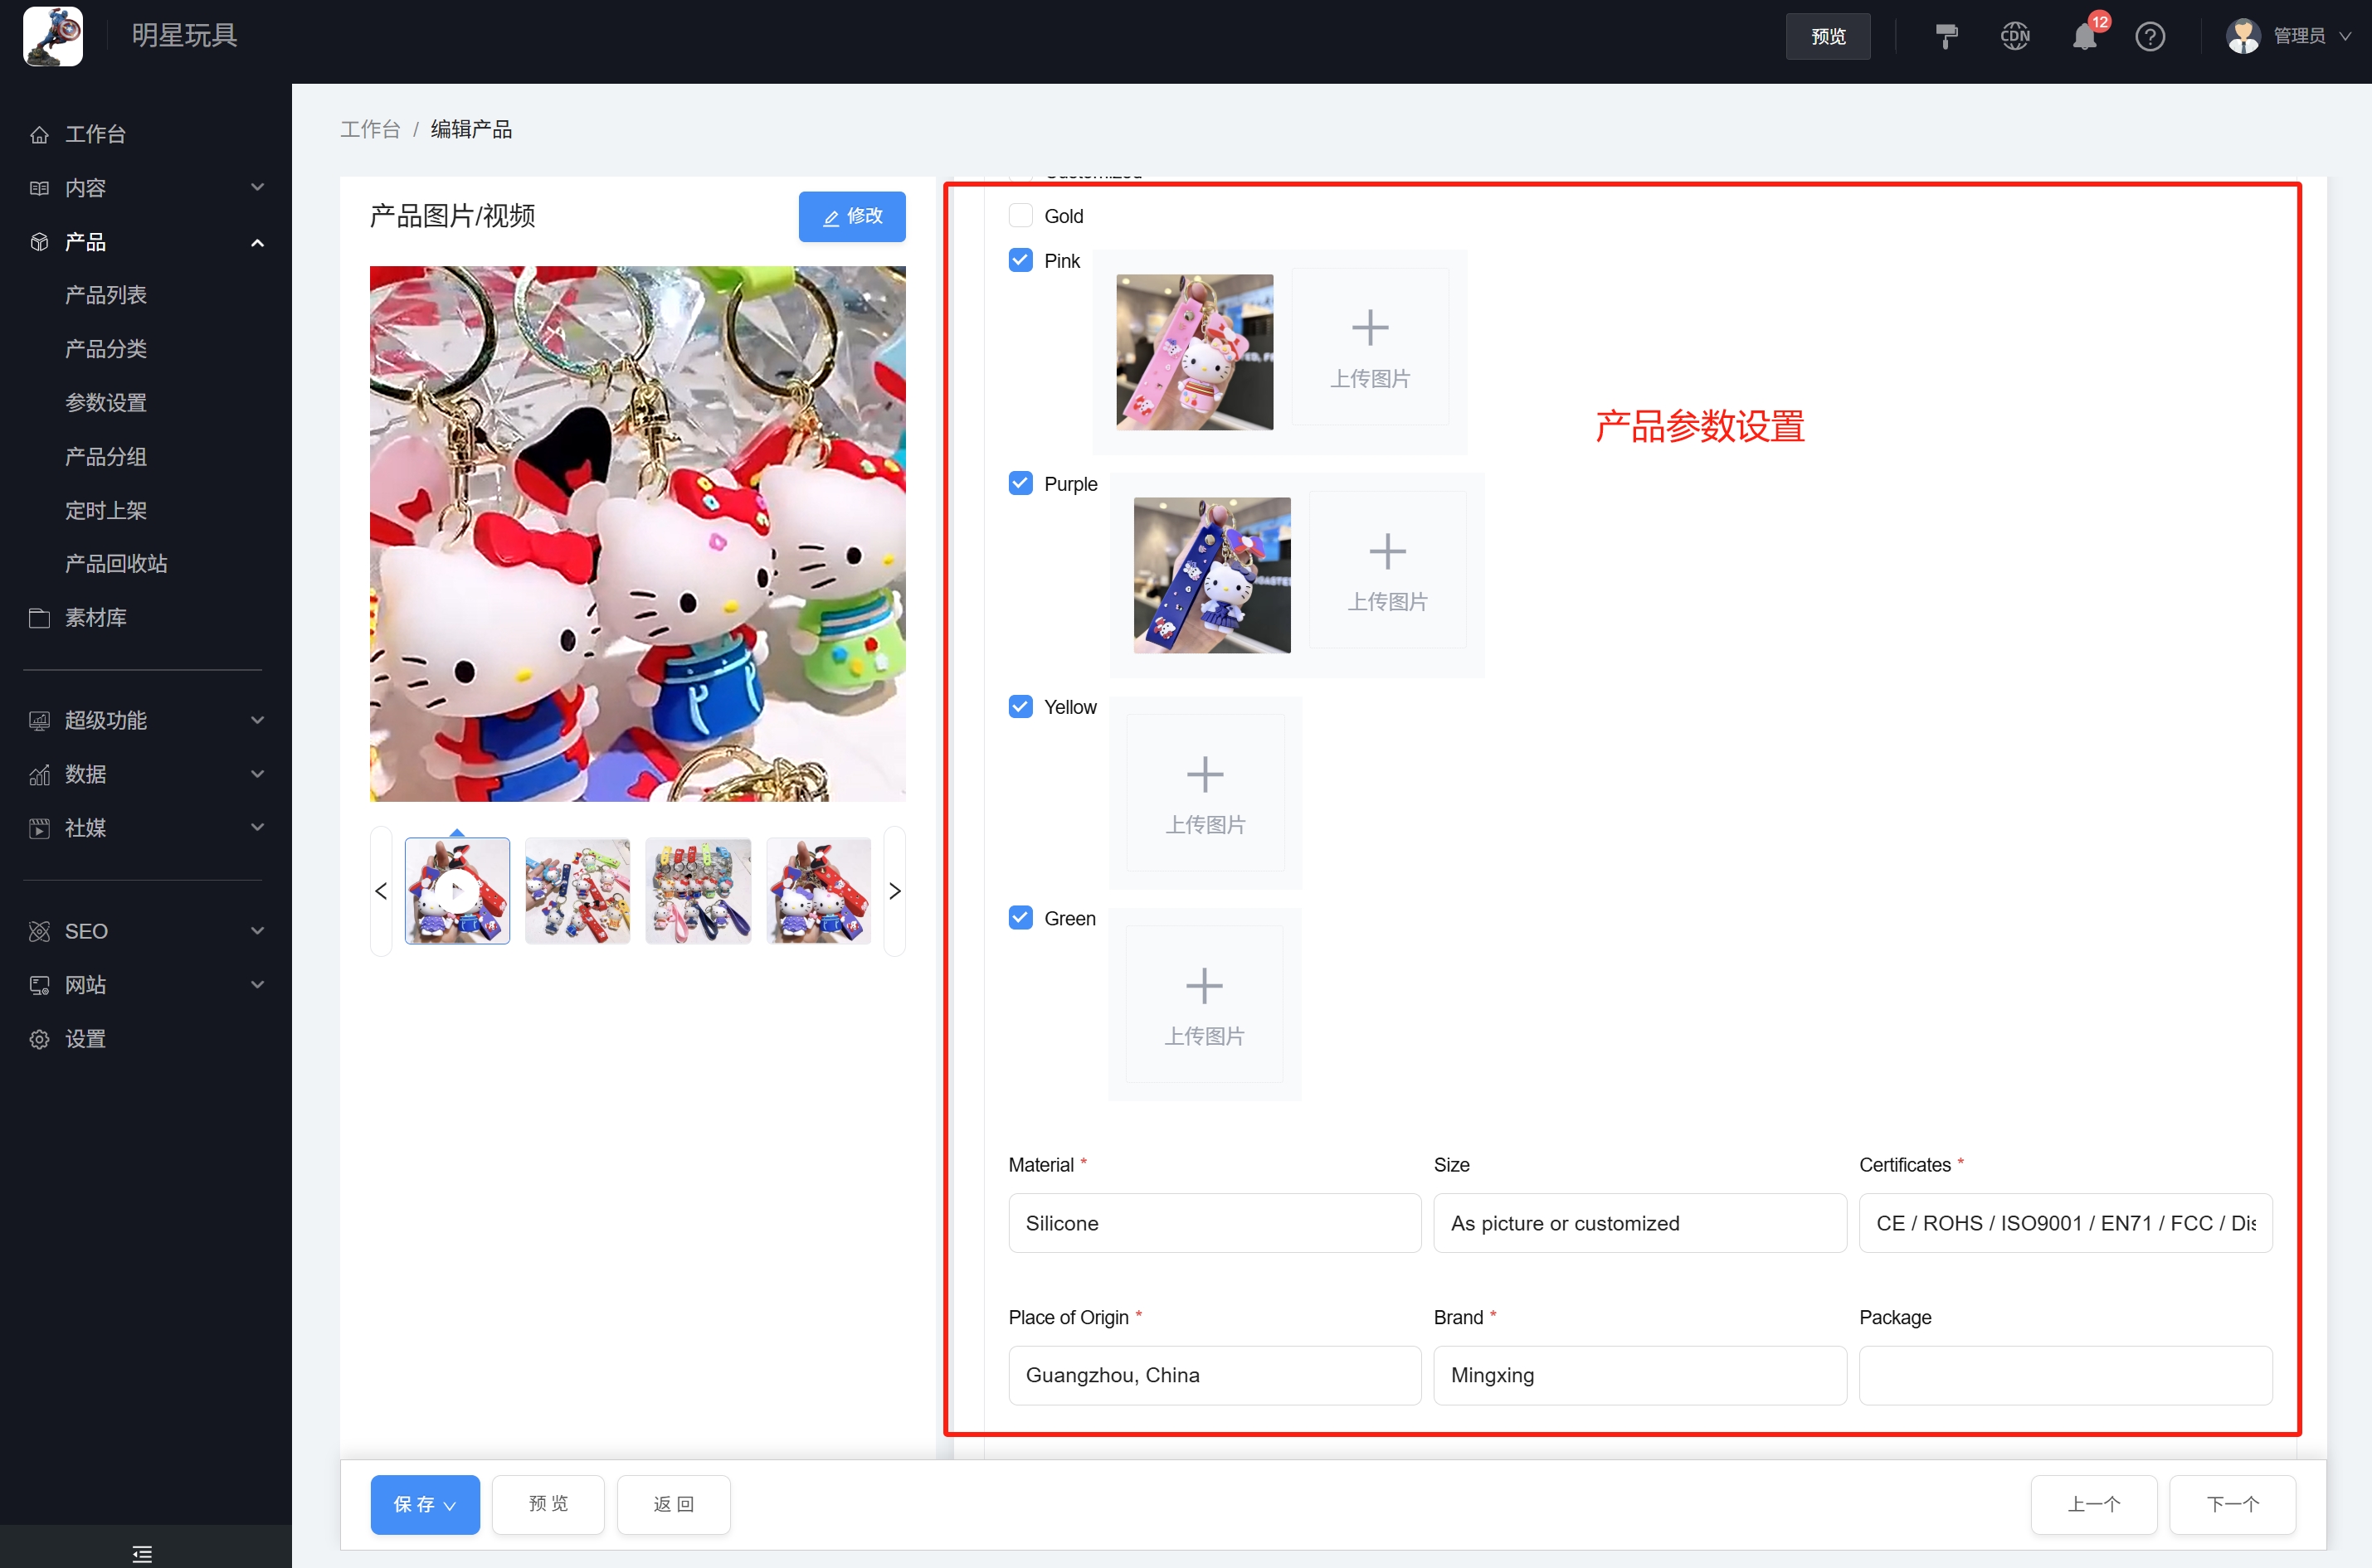This screenshot has width=2372, height=1568.
Task: Open 产品分类 in the sidebar
Action: 106,349
